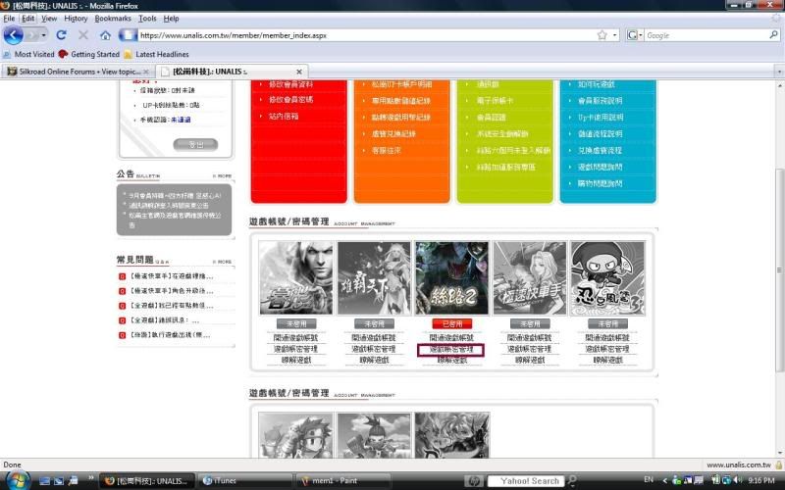785x490 pixels.
Task: Click 瞭解遊戲 link under 雄霸天下
Action: pos(374,360)
